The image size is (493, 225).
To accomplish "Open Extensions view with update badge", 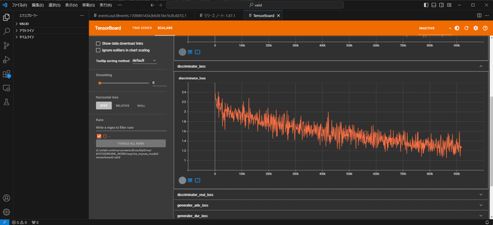I will click(6, 74).
